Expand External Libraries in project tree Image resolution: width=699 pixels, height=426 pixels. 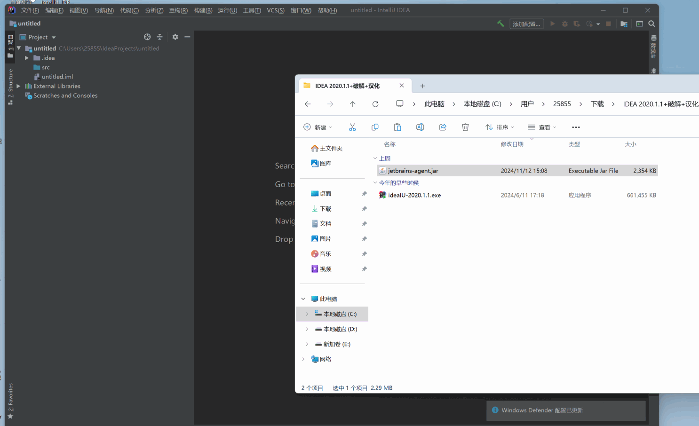tap(18, 86)
